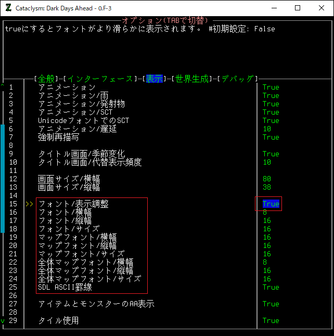This screenshot has height=336, width=334.
Task: Adjust the アニメーション/遅延 value 10
Action: [267, 129]
